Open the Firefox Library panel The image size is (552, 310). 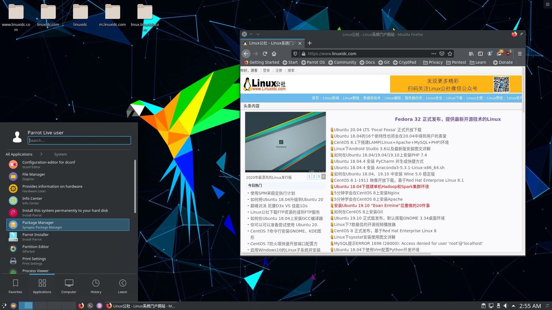(x=471, y=54)
